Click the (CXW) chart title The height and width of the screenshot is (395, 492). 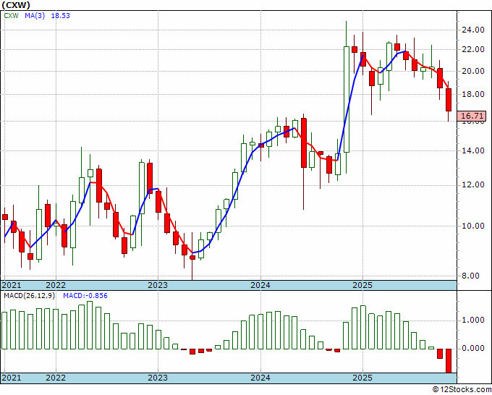coord(16,5)
